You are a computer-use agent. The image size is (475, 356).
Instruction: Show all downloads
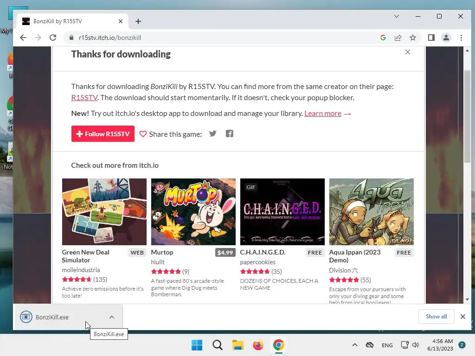click(436, 317)
